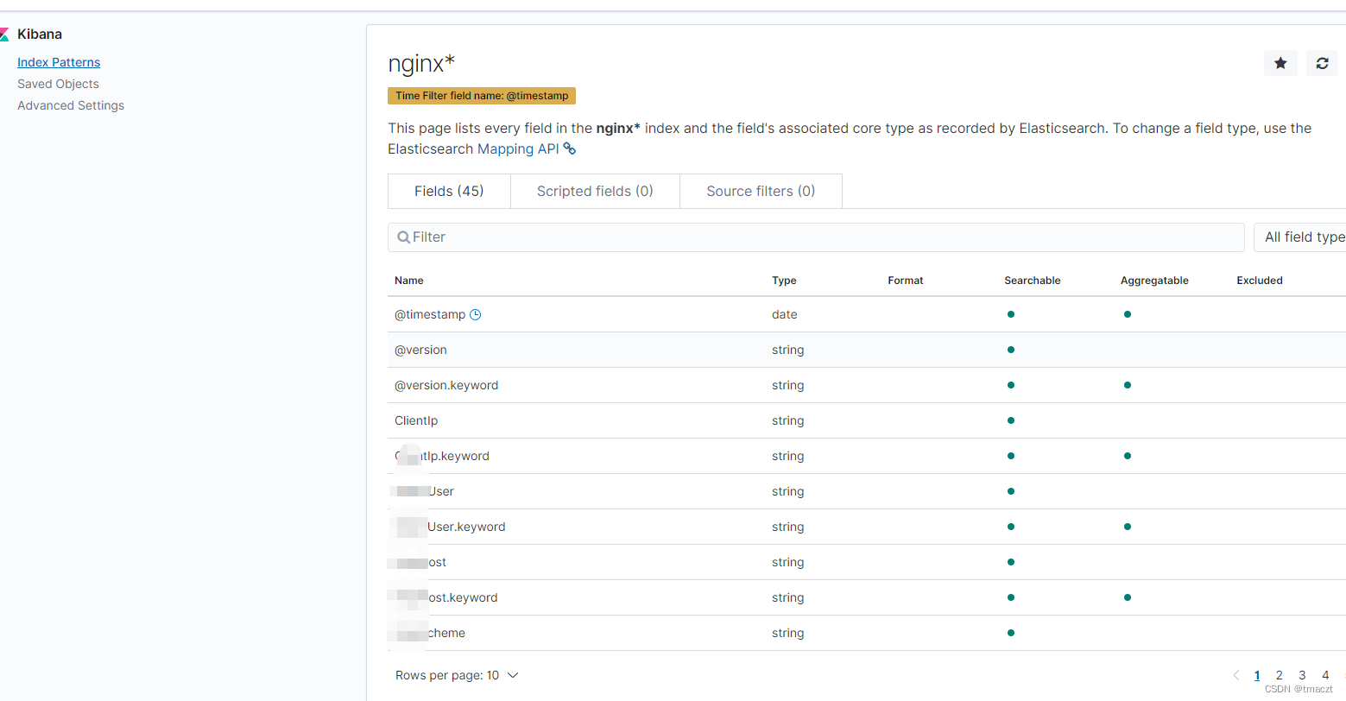
Task: Open Advanced Settings in the sidebar
Action: (71, 105)
